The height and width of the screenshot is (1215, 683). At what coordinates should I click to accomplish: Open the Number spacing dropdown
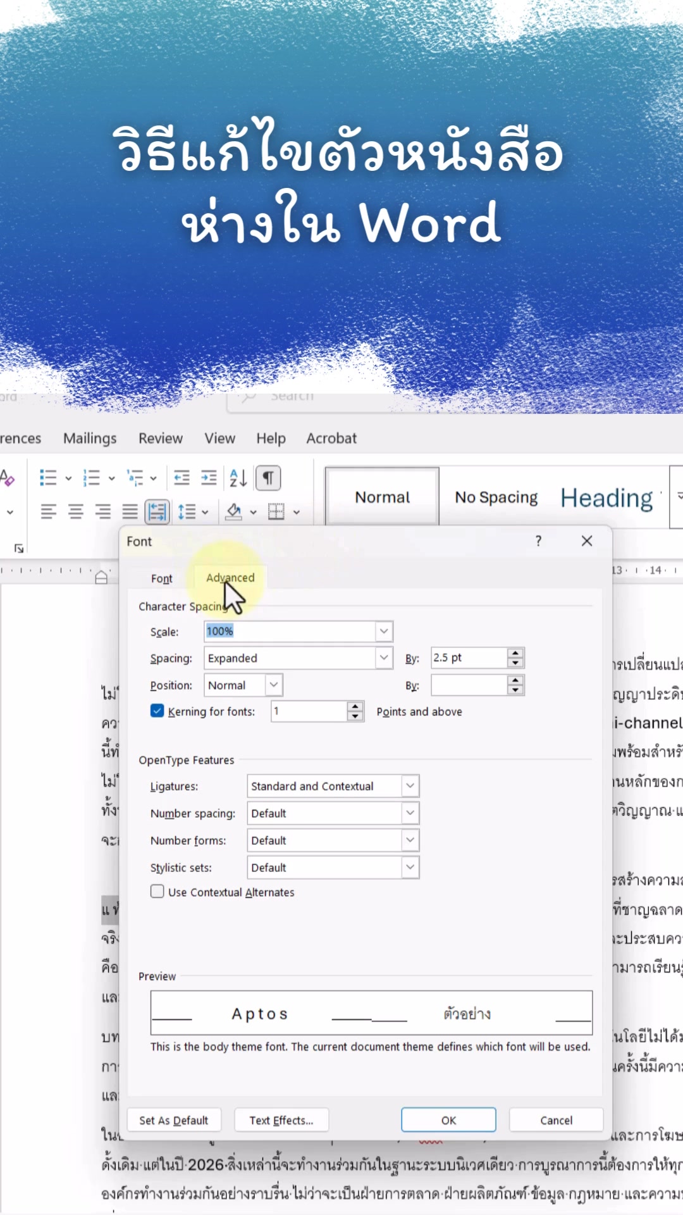pos(410,813)
